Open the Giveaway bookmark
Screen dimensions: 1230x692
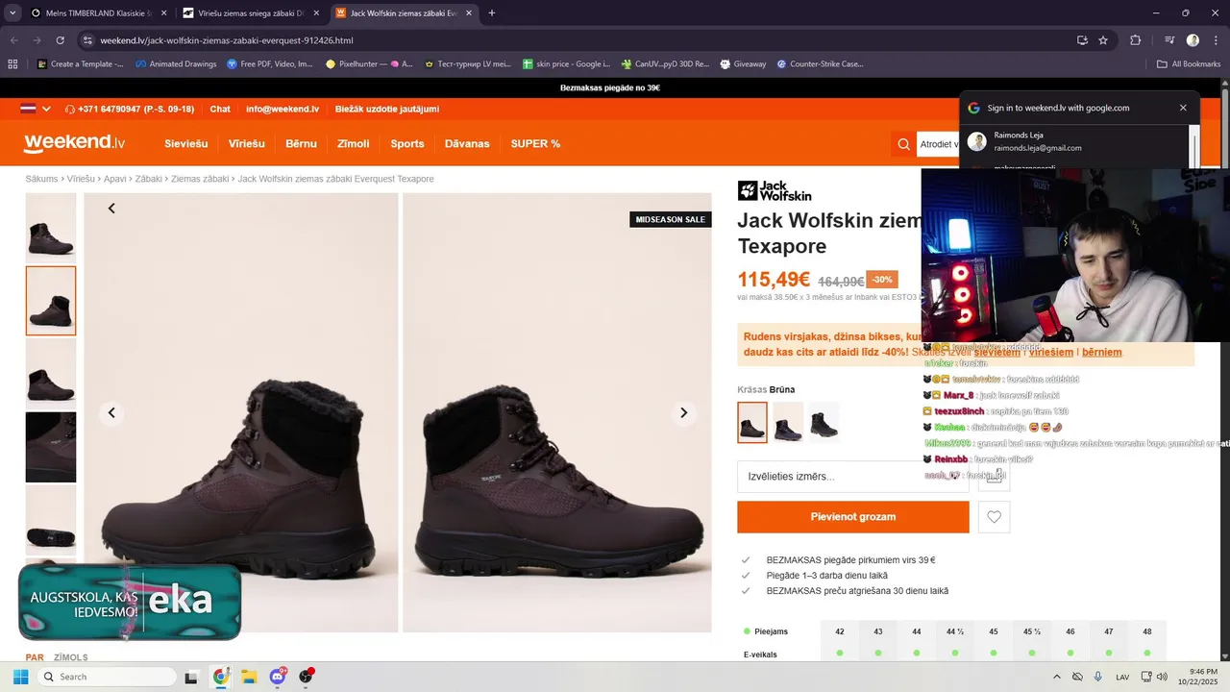(x=743, y=64)
